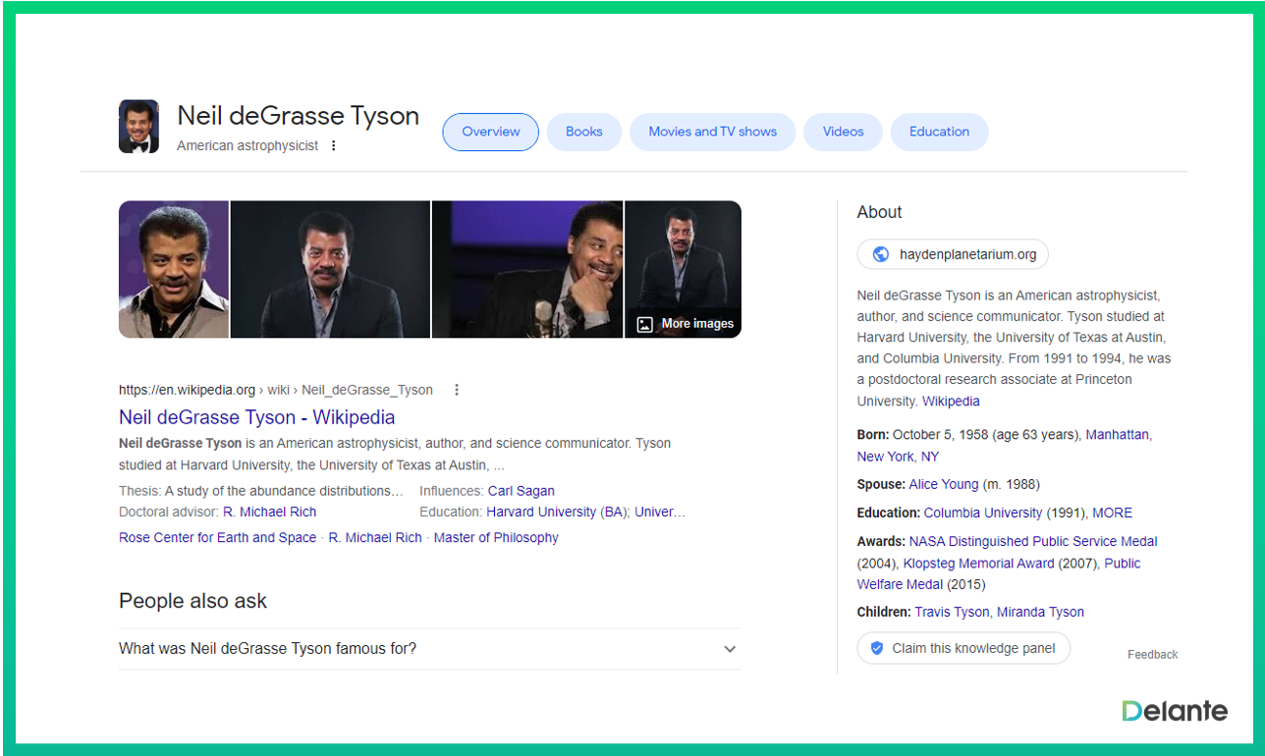Click Travis Tyson link
Viewport: 1265px width, 756px height.
click(952, 612)
